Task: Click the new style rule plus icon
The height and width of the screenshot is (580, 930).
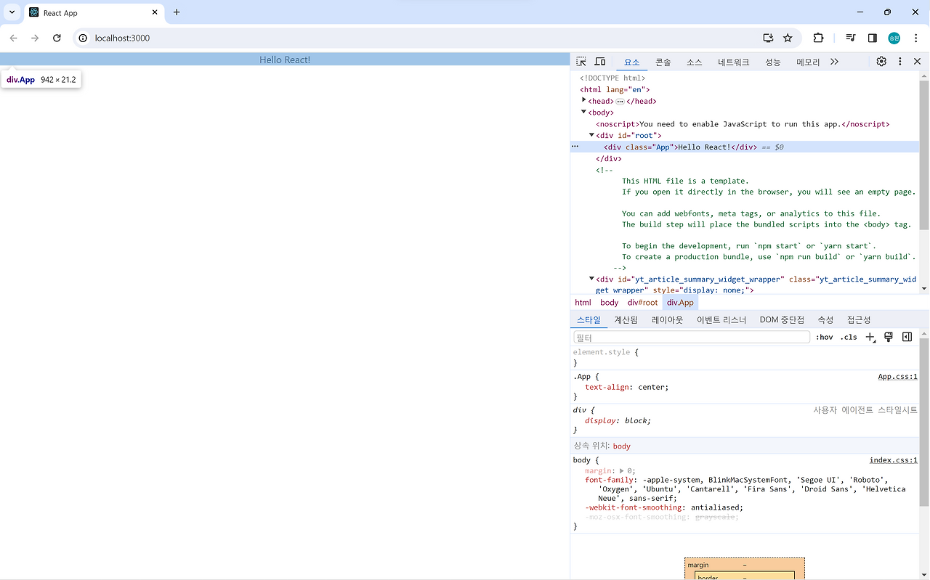Action: [x=870, y=337]
